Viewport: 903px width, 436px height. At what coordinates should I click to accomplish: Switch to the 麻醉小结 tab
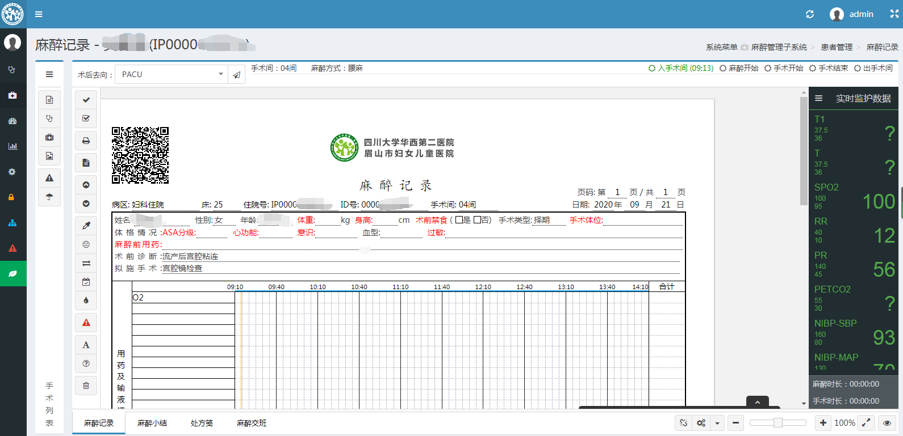(152, 423)
